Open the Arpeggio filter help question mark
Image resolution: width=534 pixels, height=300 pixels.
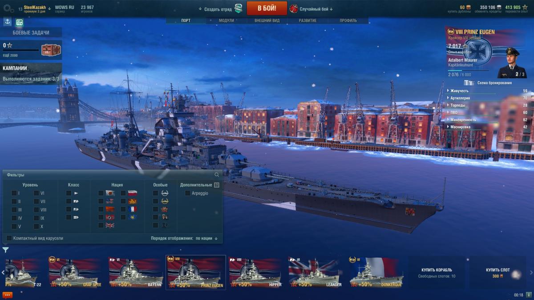[217, 185]
